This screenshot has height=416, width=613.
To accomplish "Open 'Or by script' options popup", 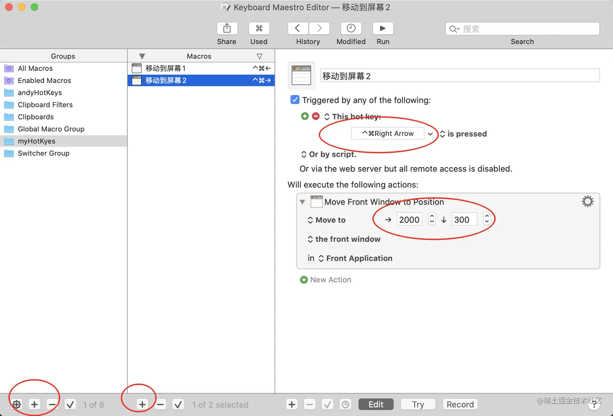I will pos(329,154).
